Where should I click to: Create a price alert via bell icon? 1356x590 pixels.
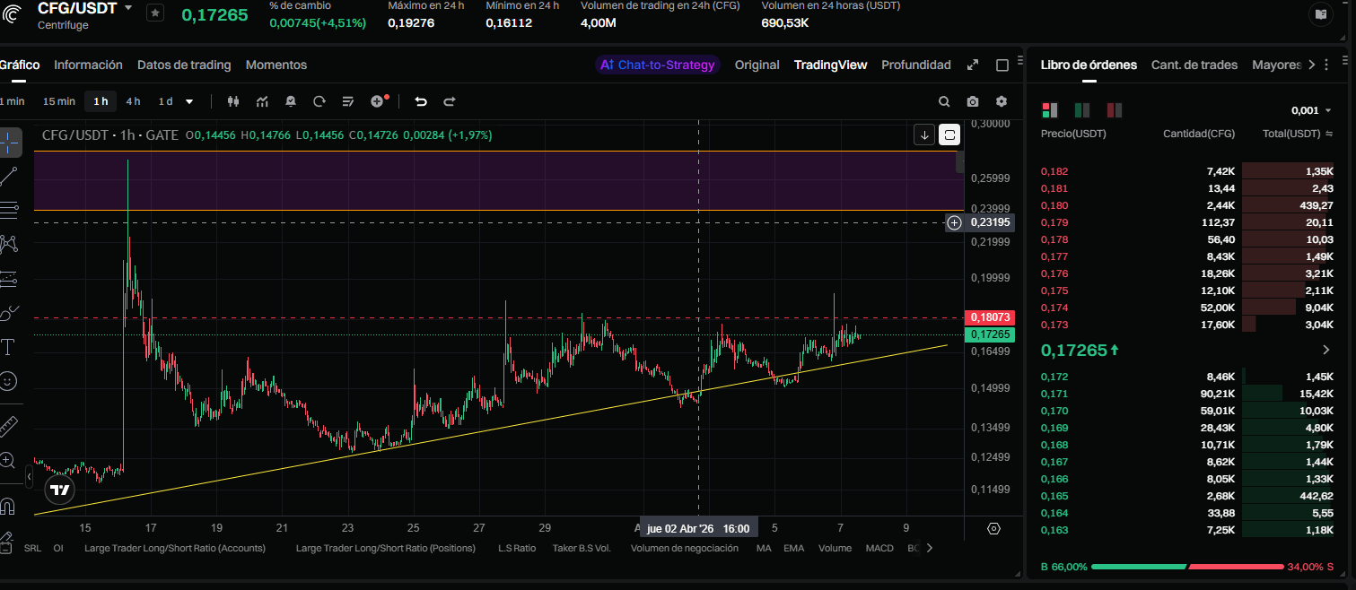coord(291,101)
